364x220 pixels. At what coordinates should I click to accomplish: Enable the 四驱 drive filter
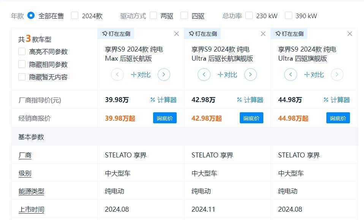coord(184,16)
